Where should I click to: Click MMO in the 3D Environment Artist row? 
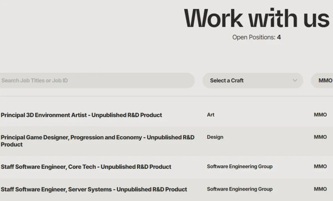(320, 115)
